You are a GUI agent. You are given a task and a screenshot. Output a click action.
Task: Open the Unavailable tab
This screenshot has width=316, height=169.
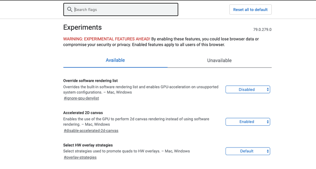(219, 60)
